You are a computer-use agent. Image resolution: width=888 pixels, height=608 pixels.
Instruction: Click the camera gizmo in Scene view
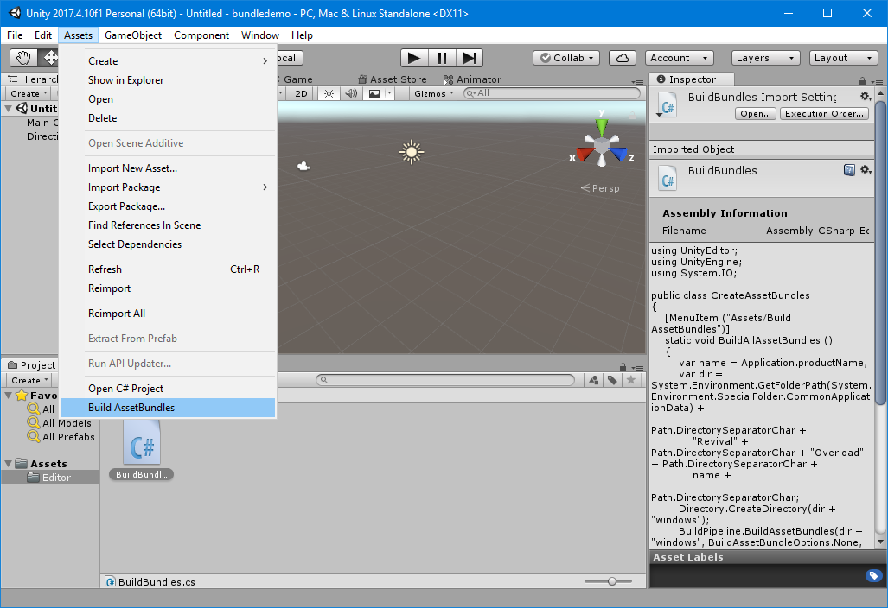pyautogui.click(x=303, y=166)
